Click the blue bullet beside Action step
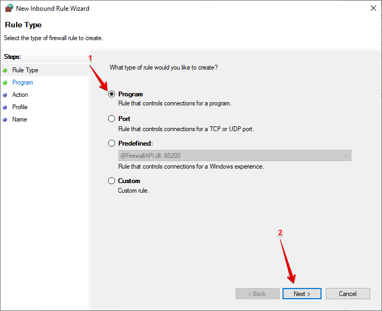The image size is (382, 311). point(5,95)
